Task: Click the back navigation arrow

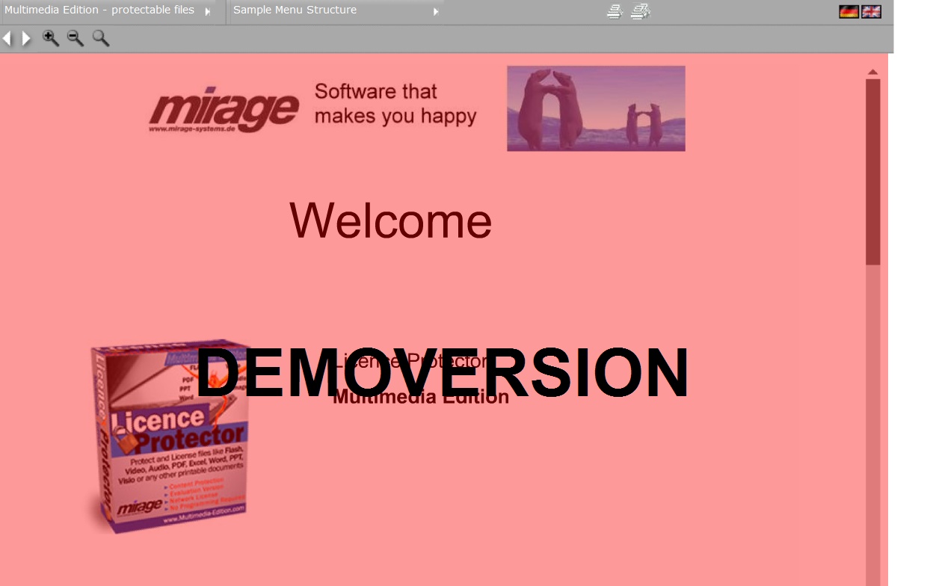Action: pos(7,38)
